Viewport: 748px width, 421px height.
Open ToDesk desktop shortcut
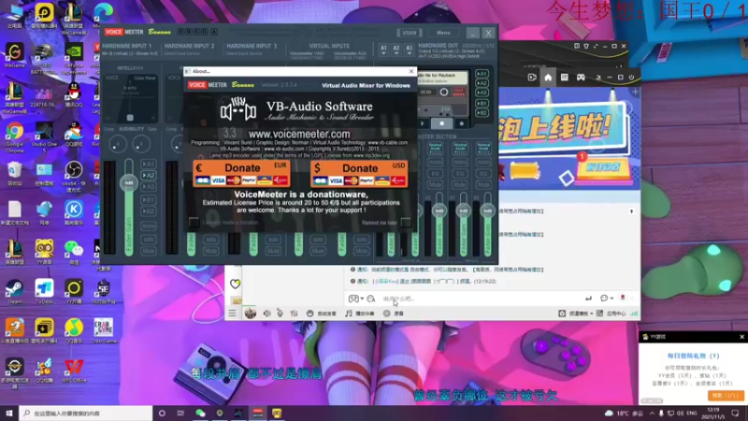click(x=44, y=292)
